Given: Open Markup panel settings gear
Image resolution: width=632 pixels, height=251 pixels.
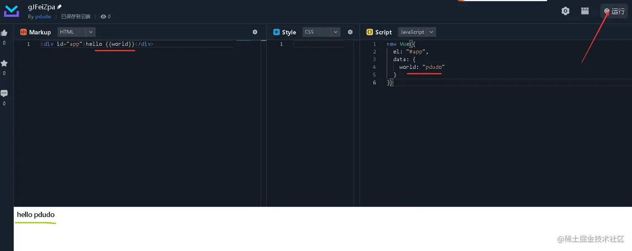Looking at the screenshot, I should tap(255, 32).
